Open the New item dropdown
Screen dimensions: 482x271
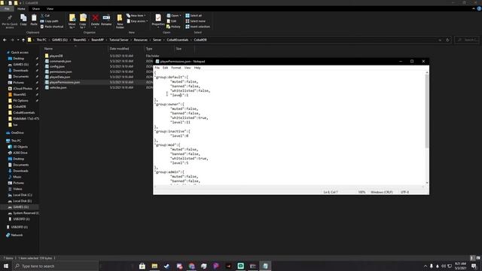coord(136,15)
